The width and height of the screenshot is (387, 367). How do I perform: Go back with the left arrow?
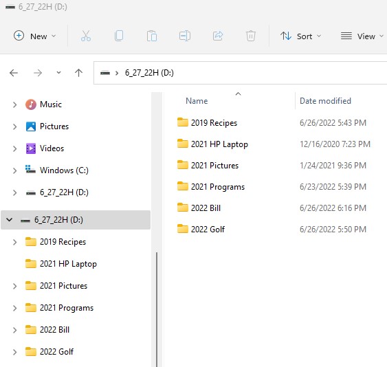(x=14, y=73)
